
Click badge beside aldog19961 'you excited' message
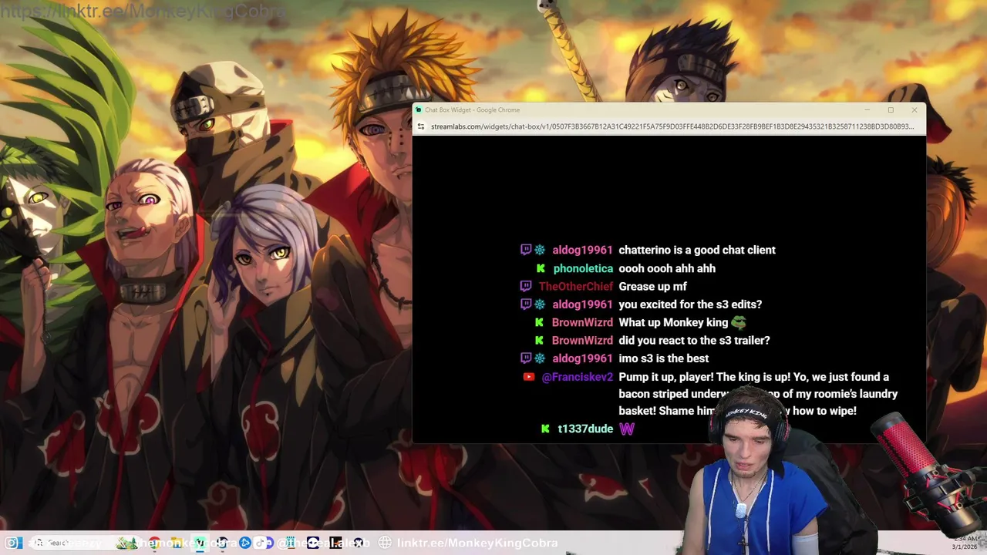540,304
